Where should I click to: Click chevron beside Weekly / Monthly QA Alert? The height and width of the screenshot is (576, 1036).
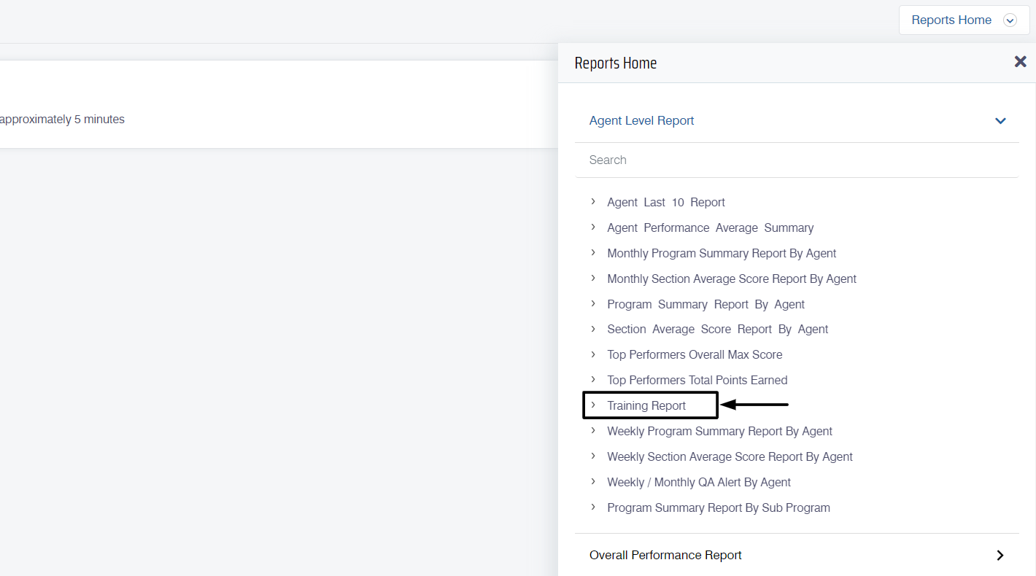pos(593,481)
